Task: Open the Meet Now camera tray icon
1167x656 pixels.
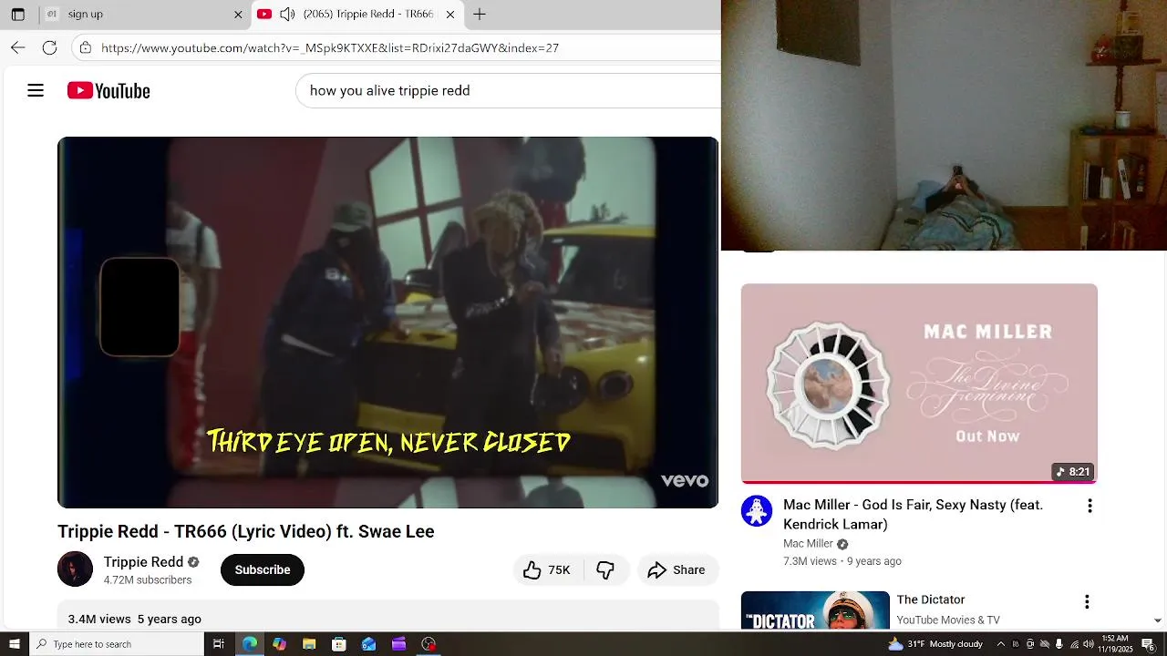Action: [1030, 644]
